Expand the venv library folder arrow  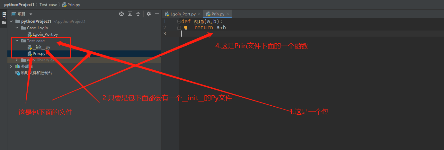17,60
